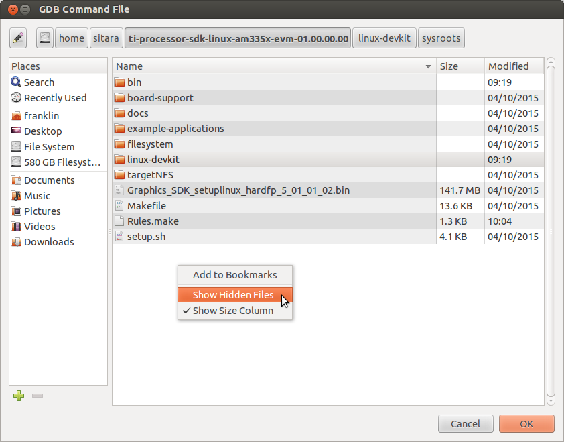The image size is (564, 442).
Task: Click the green plus add bookmark icon
Action: pyautogui.click(x=19, y=396)
